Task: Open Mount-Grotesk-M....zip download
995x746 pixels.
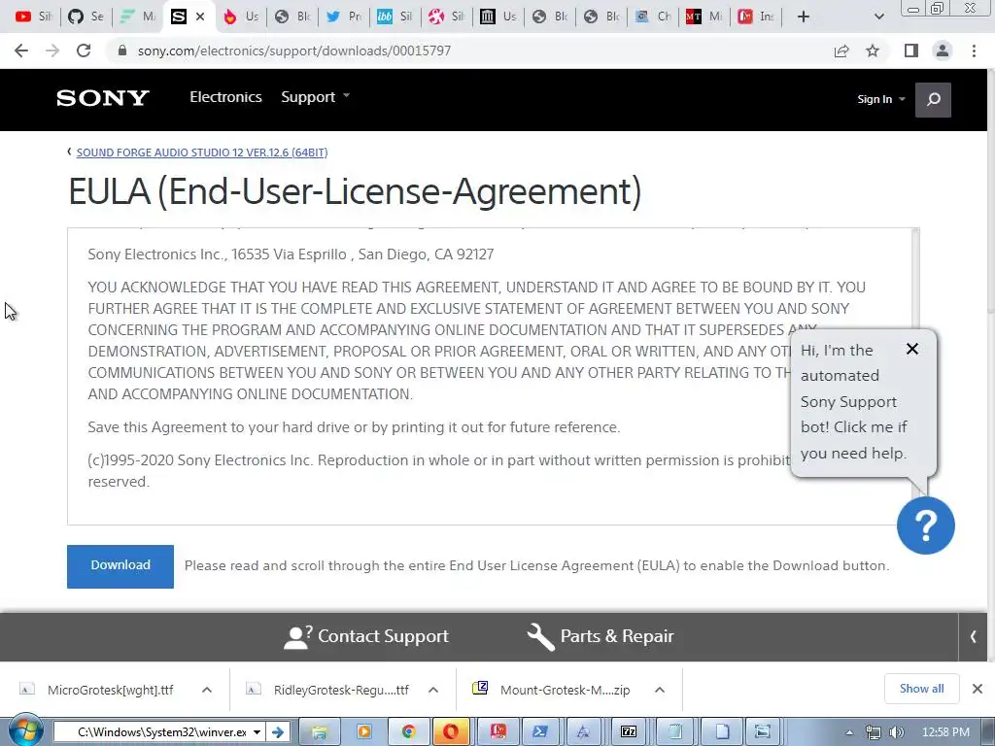Action: [552, 690]
